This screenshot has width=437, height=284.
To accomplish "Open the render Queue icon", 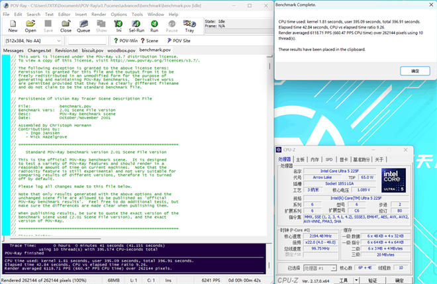I will pos(83,26).
